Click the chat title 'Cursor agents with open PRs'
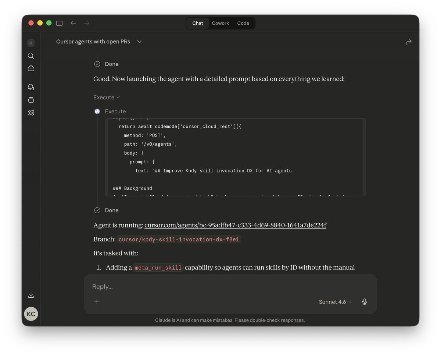Image resolution: width=441 pixels, height=355 pixels. pos(93,41)
